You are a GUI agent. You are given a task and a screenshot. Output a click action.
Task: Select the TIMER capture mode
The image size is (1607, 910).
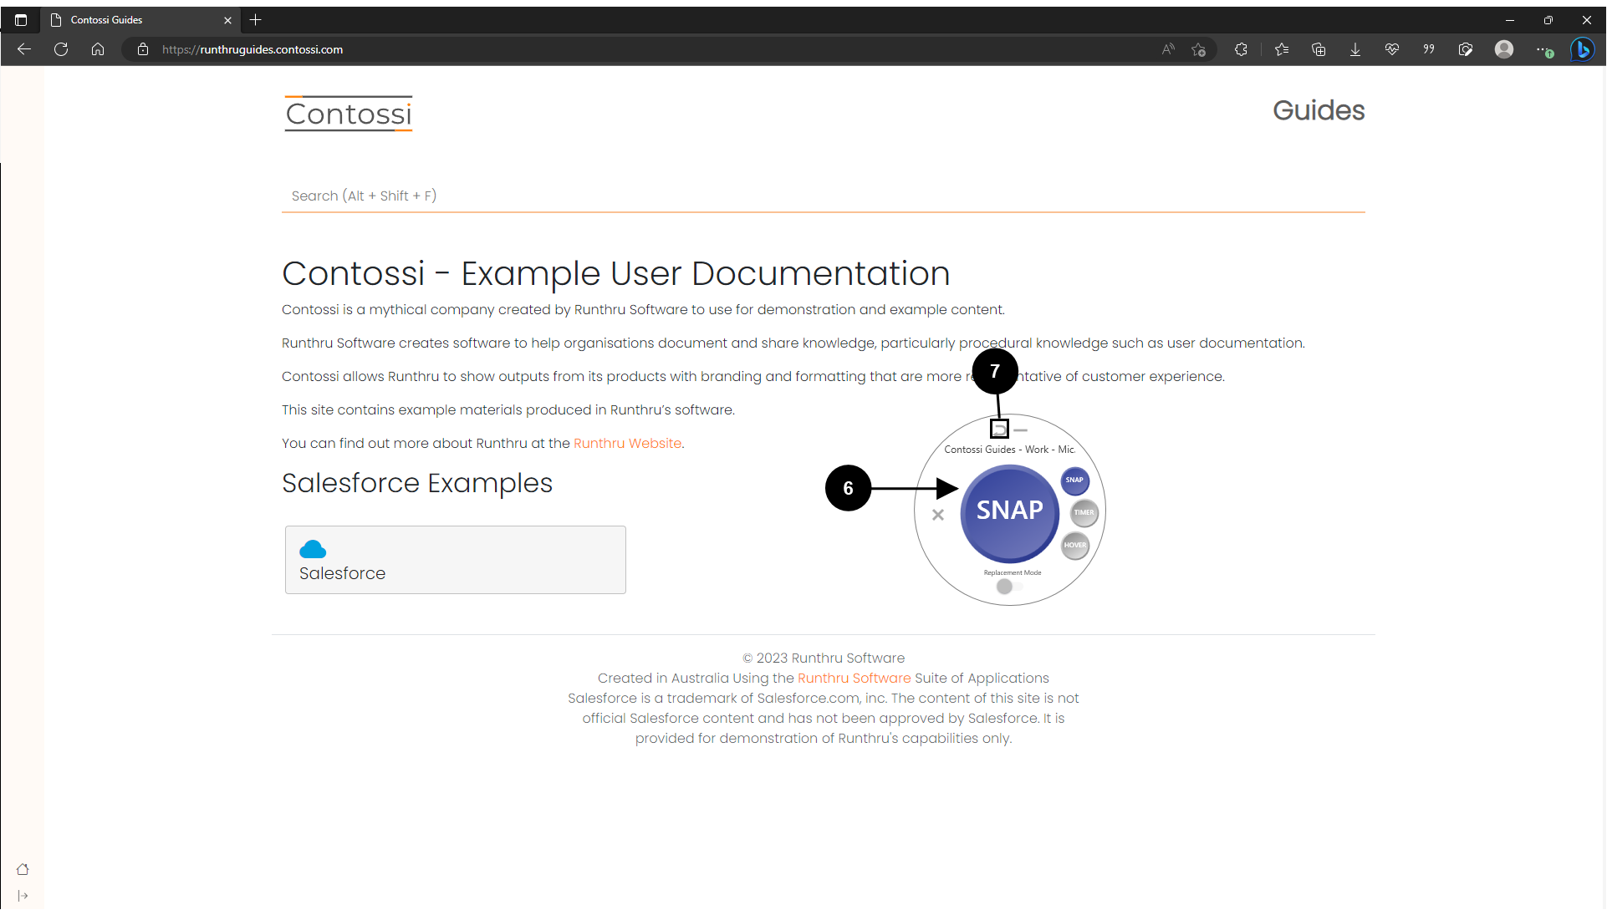coord(1084,512)
